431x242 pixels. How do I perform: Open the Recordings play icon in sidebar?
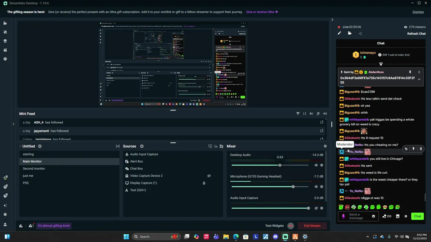point(5,59)
